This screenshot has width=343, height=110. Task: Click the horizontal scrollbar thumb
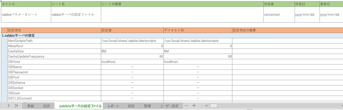click(214, 106)
